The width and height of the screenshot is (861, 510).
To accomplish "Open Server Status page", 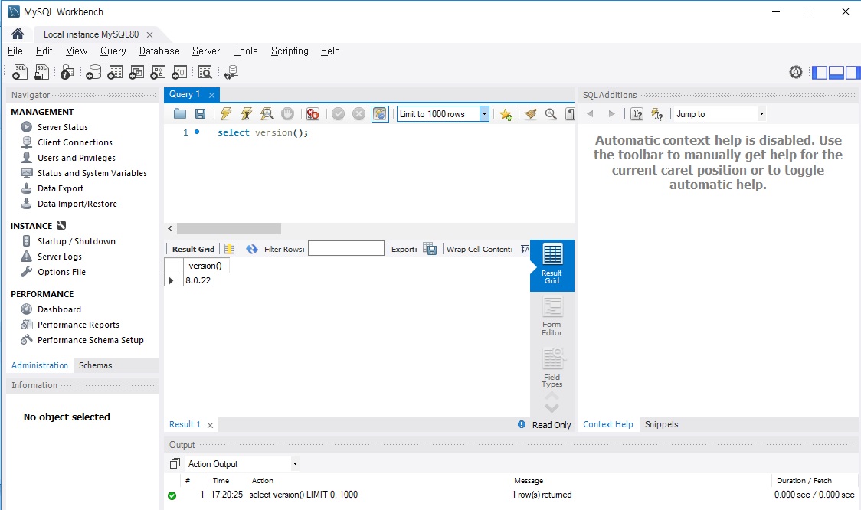I will point(63,127).
